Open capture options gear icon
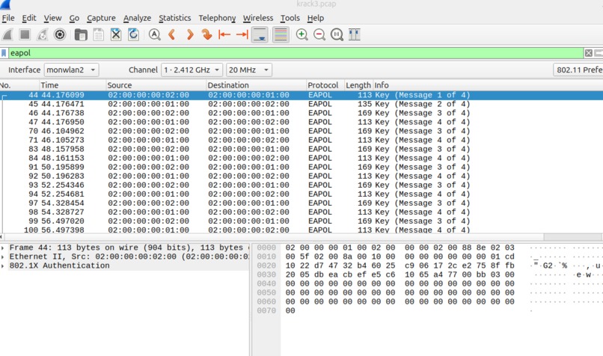This screenshot has width=603, height=356. click(60, 34)
